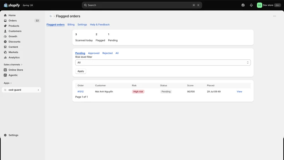The height and width of the screenshot is (160, 284).
Task: Click the Pending count stat label
Action: tap(113, 41)
